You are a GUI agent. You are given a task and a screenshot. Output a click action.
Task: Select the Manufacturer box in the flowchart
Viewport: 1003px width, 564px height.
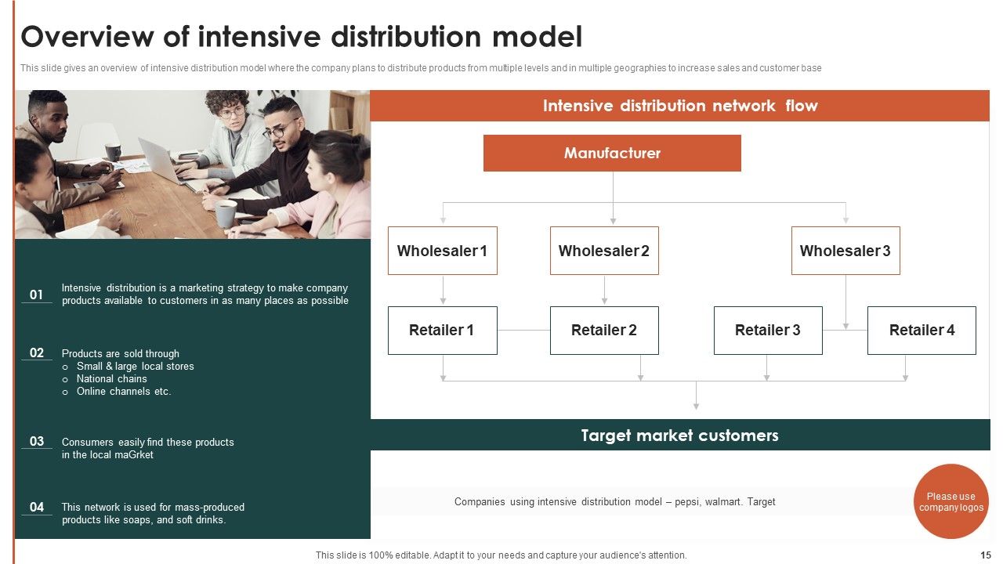click(612, 153)
